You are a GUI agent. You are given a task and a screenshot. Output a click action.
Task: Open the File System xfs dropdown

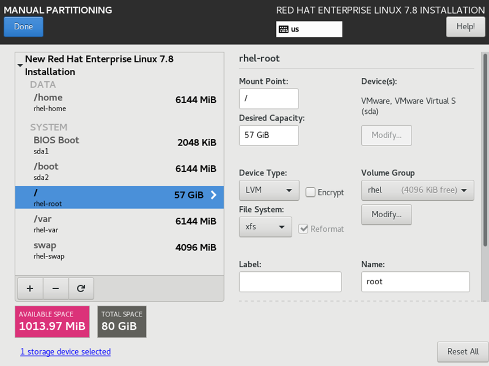265,227
